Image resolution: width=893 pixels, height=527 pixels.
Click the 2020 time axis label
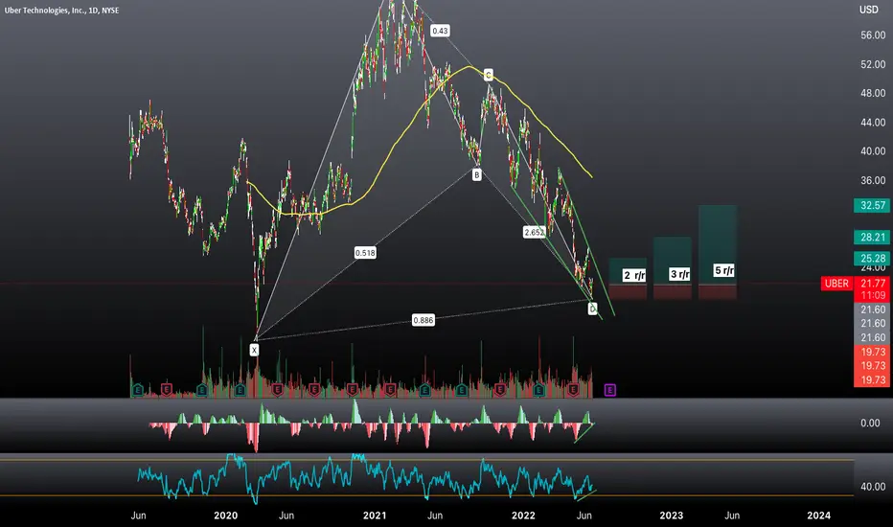[x=225, y=516]
